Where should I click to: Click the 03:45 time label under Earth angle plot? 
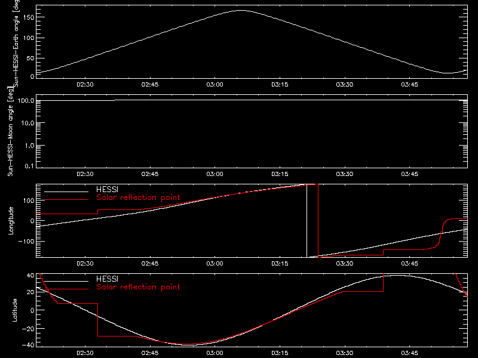(x=409, y=85)
